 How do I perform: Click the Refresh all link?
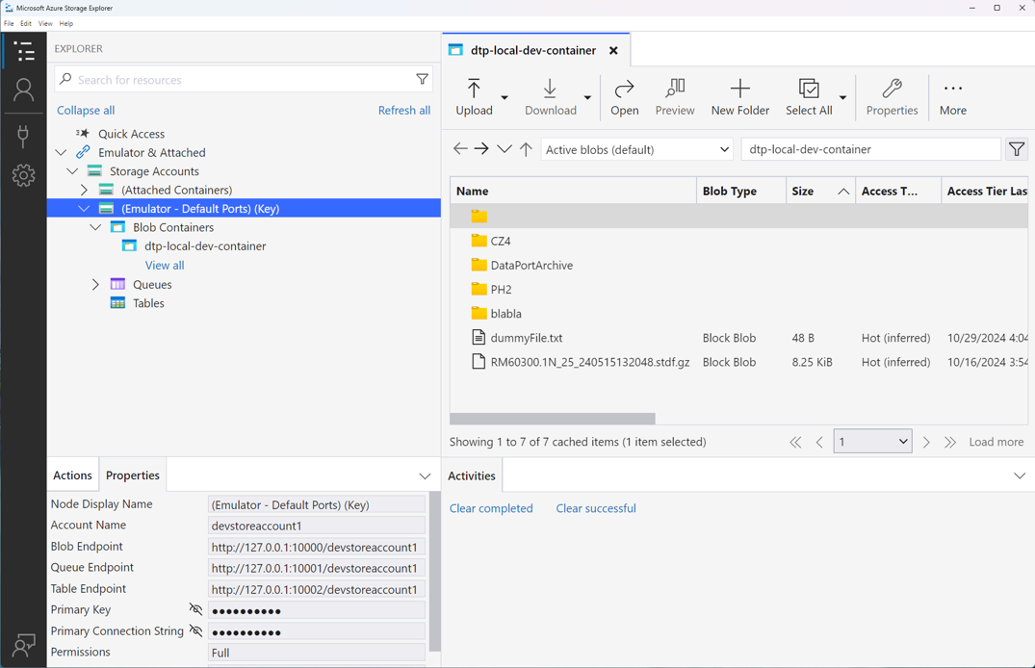[x=403, y=110]
